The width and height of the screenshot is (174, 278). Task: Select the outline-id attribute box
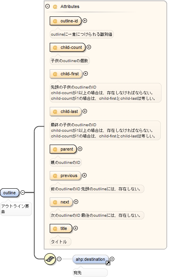(x=65, y=21)
